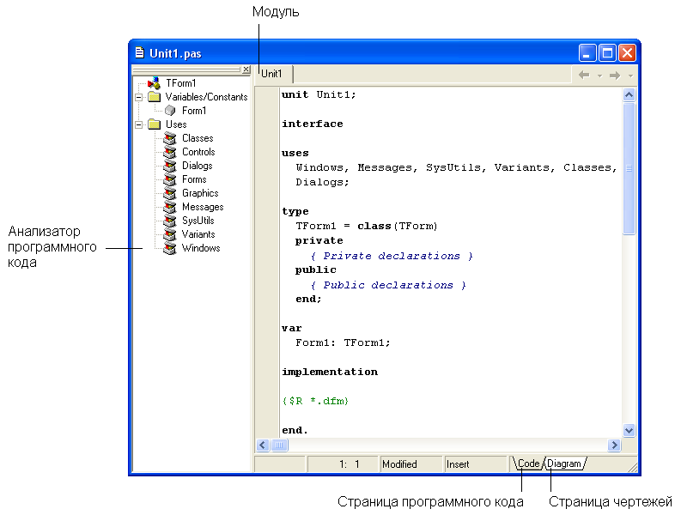Open the Code page tab
681x515 pixels.
528,464
